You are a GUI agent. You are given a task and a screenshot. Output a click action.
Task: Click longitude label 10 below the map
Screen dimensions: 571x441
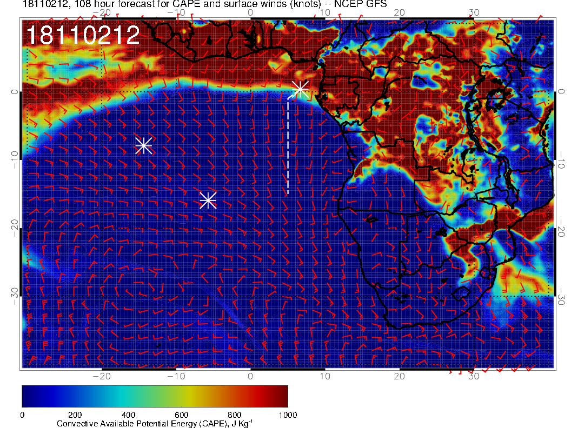coord(325,377)
